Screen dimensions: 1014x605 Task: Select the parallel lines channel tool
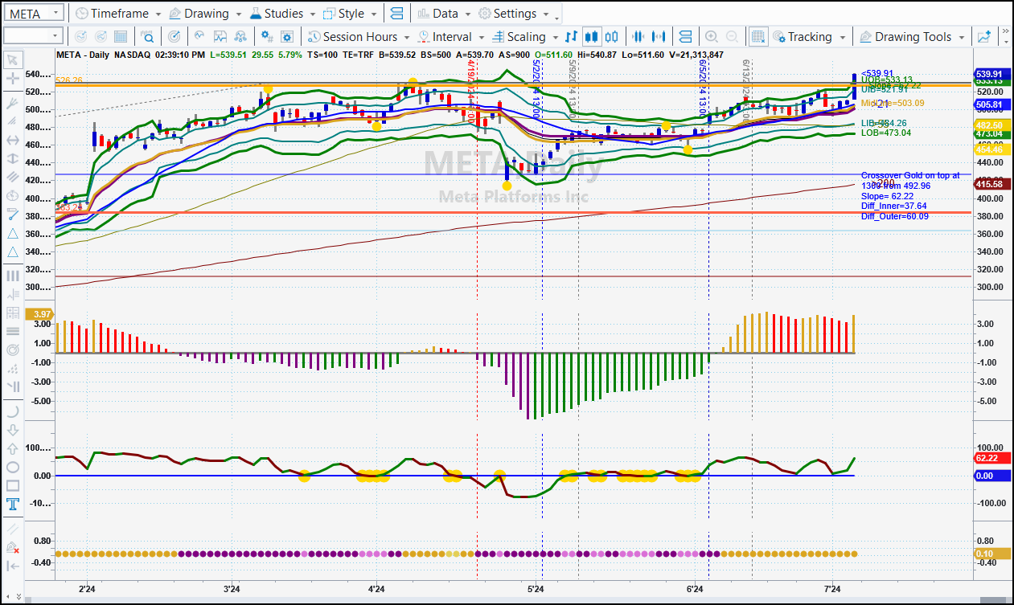pyautogui.click(x=13, y=177)
